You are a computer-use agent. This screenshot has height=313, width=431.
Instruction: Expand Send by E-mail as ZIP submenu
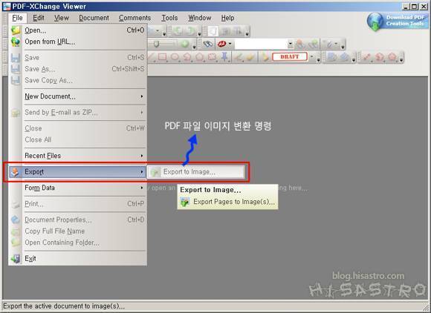141,112
